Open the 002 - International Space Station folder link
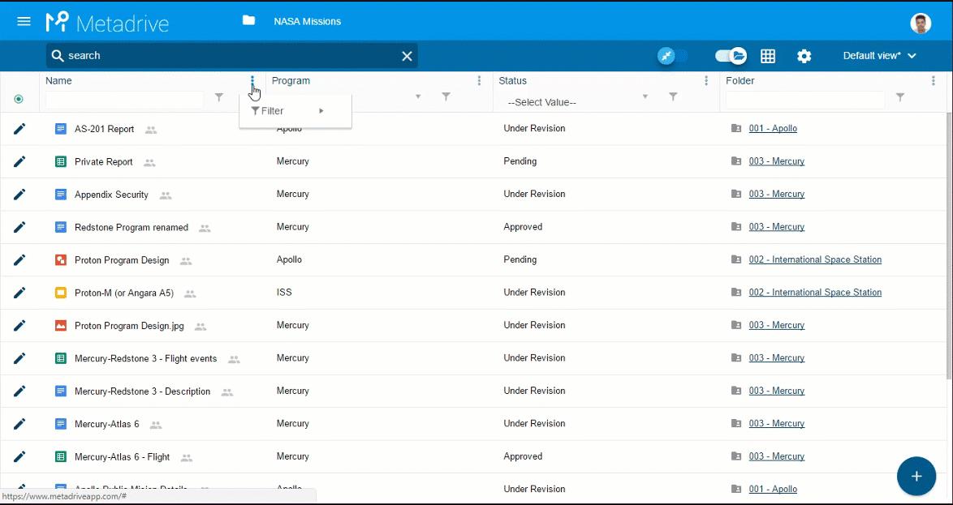Image resolution: width=953 pixels, height=505 pixels. [815, 259]
